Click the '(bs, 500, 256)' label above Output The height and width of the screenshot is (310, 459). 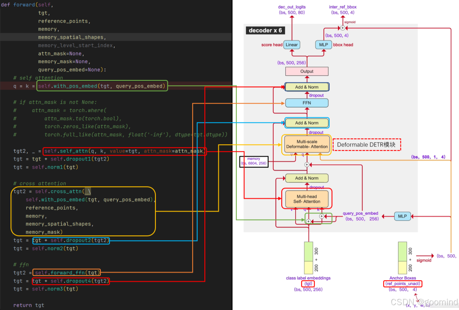click(292, 63)
